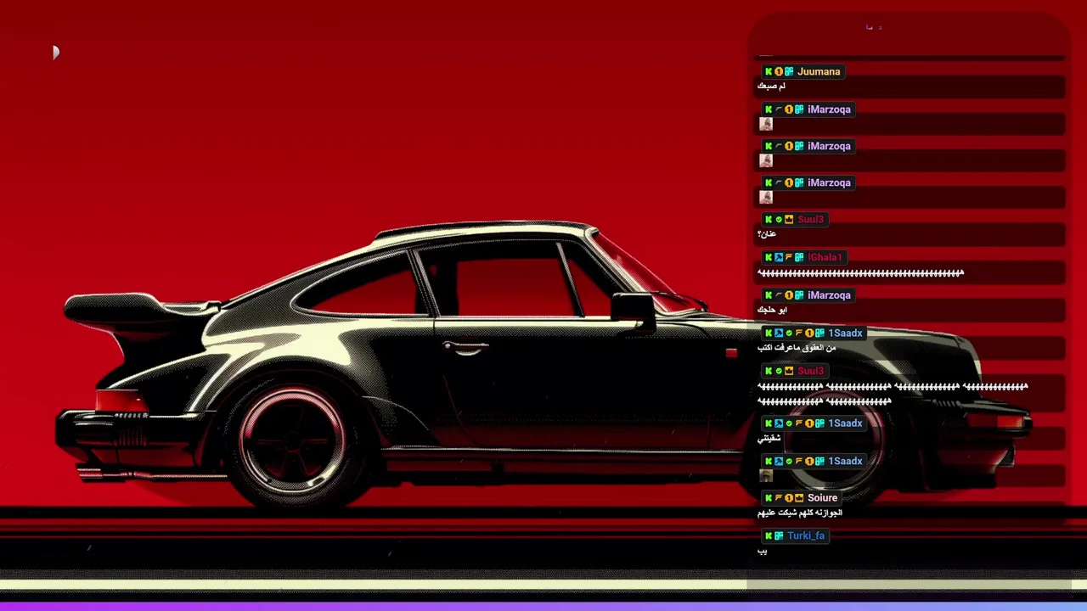Select the message عنان؟ from Suul3
This screenshot has width=1087, height=611.
pos(767,234)
